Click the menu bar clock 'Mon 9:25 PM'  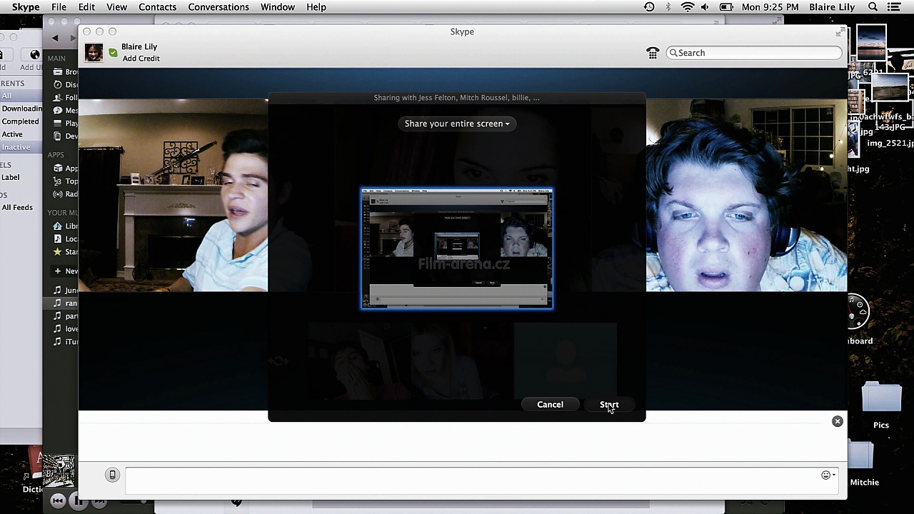pos(770,7)
